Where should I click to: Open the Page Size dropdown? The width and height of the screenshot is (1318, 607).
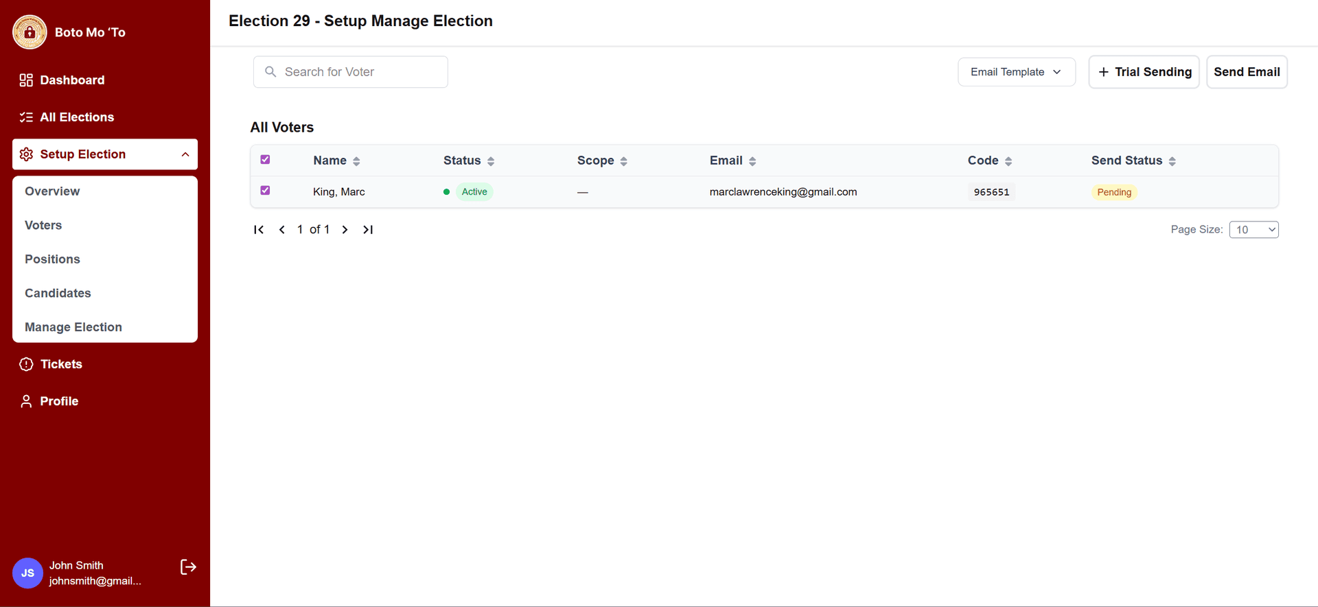1253,230
